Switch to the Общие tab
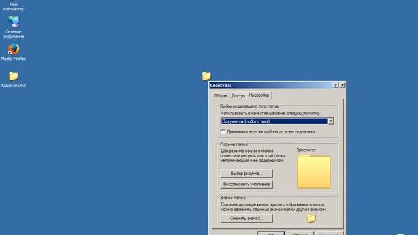 point(221,96)
